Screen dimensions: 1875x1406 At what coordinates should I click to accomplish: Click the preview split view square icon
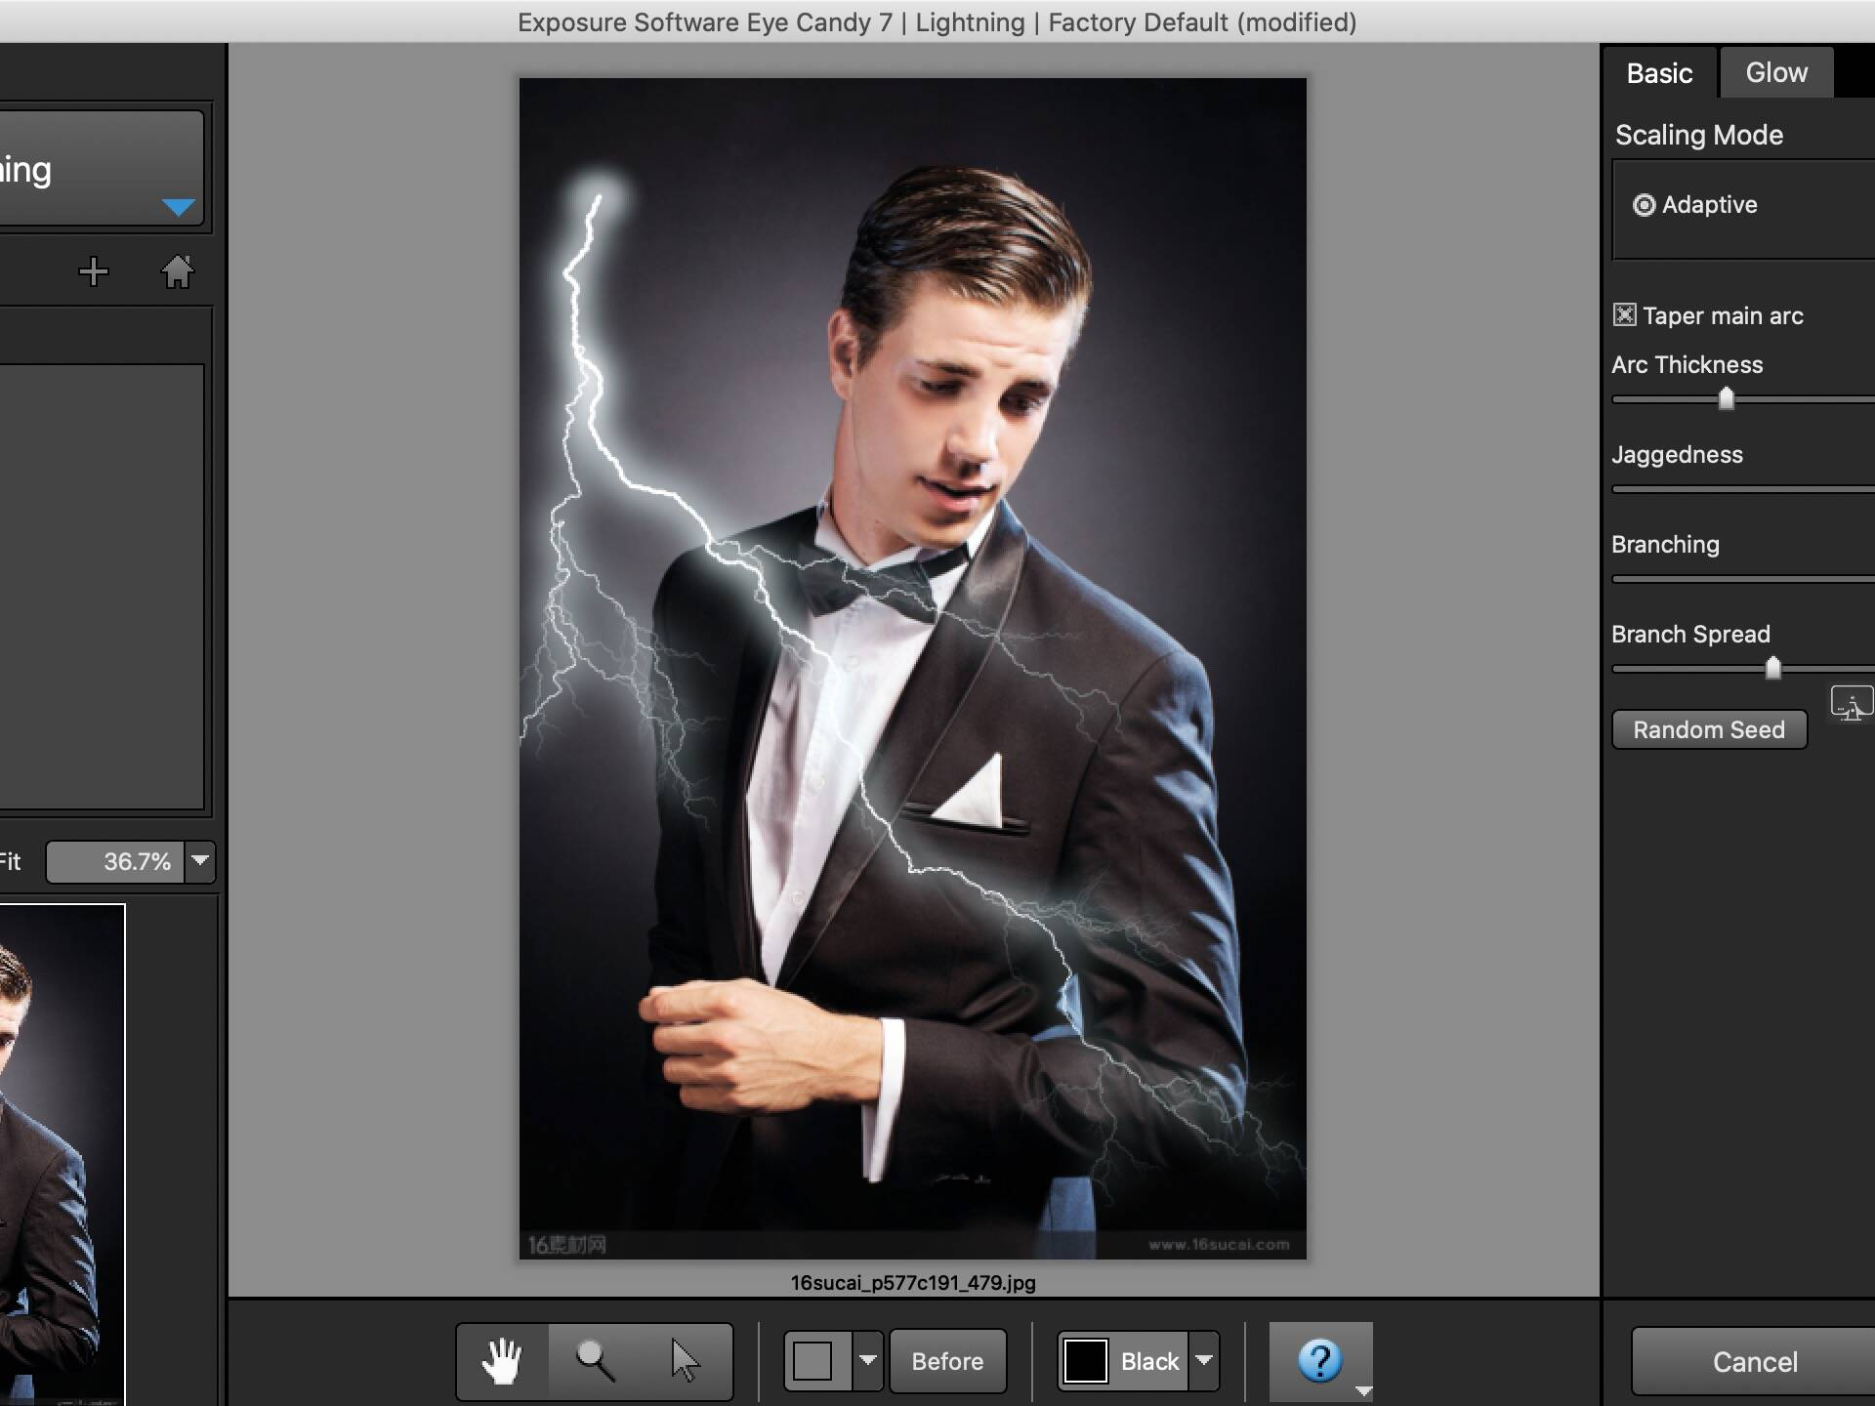click(x=812, y=1361)
